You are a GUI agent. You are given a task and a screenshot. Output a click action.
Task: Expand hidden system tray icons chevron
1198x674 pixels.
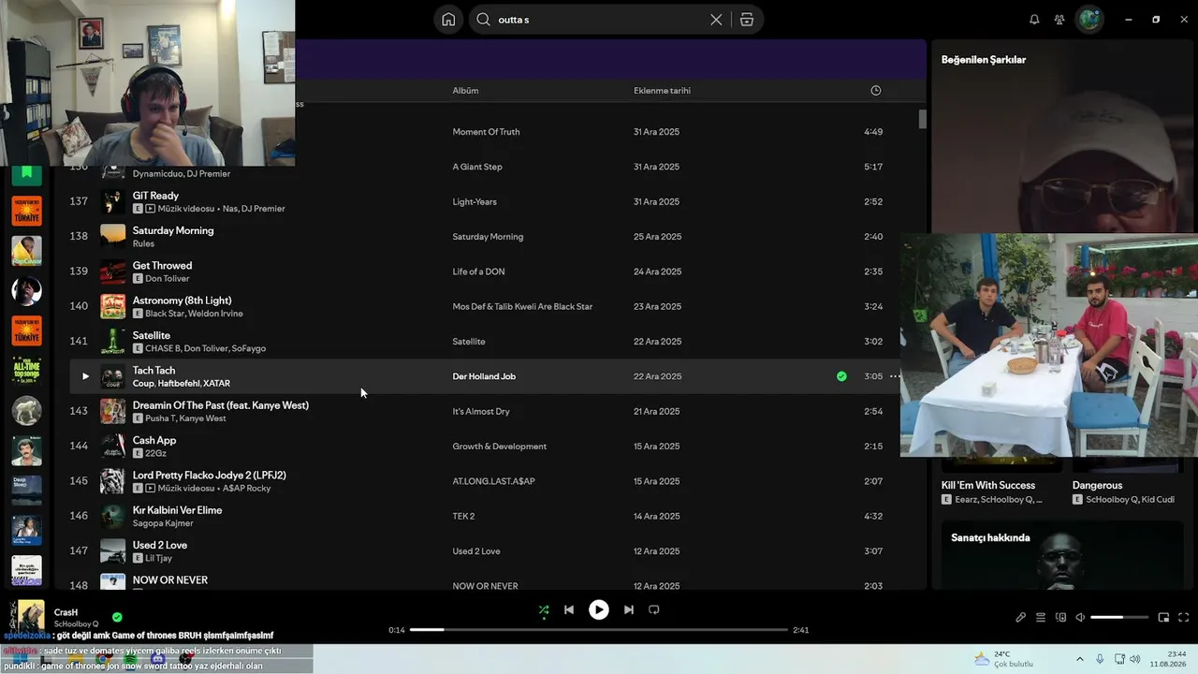(x=1079, y=659)
